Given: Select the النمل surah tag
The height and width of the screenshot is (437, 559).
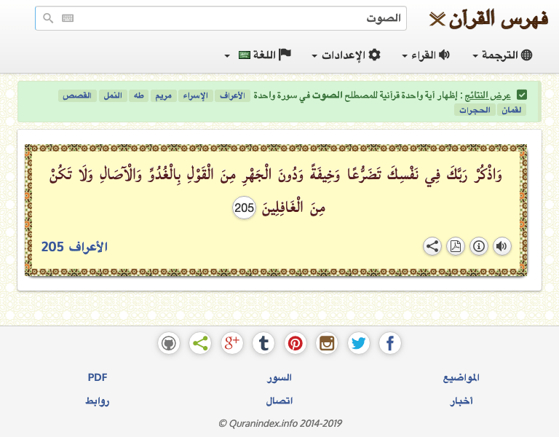Looking at the screenshot, I should coord(113,95).
